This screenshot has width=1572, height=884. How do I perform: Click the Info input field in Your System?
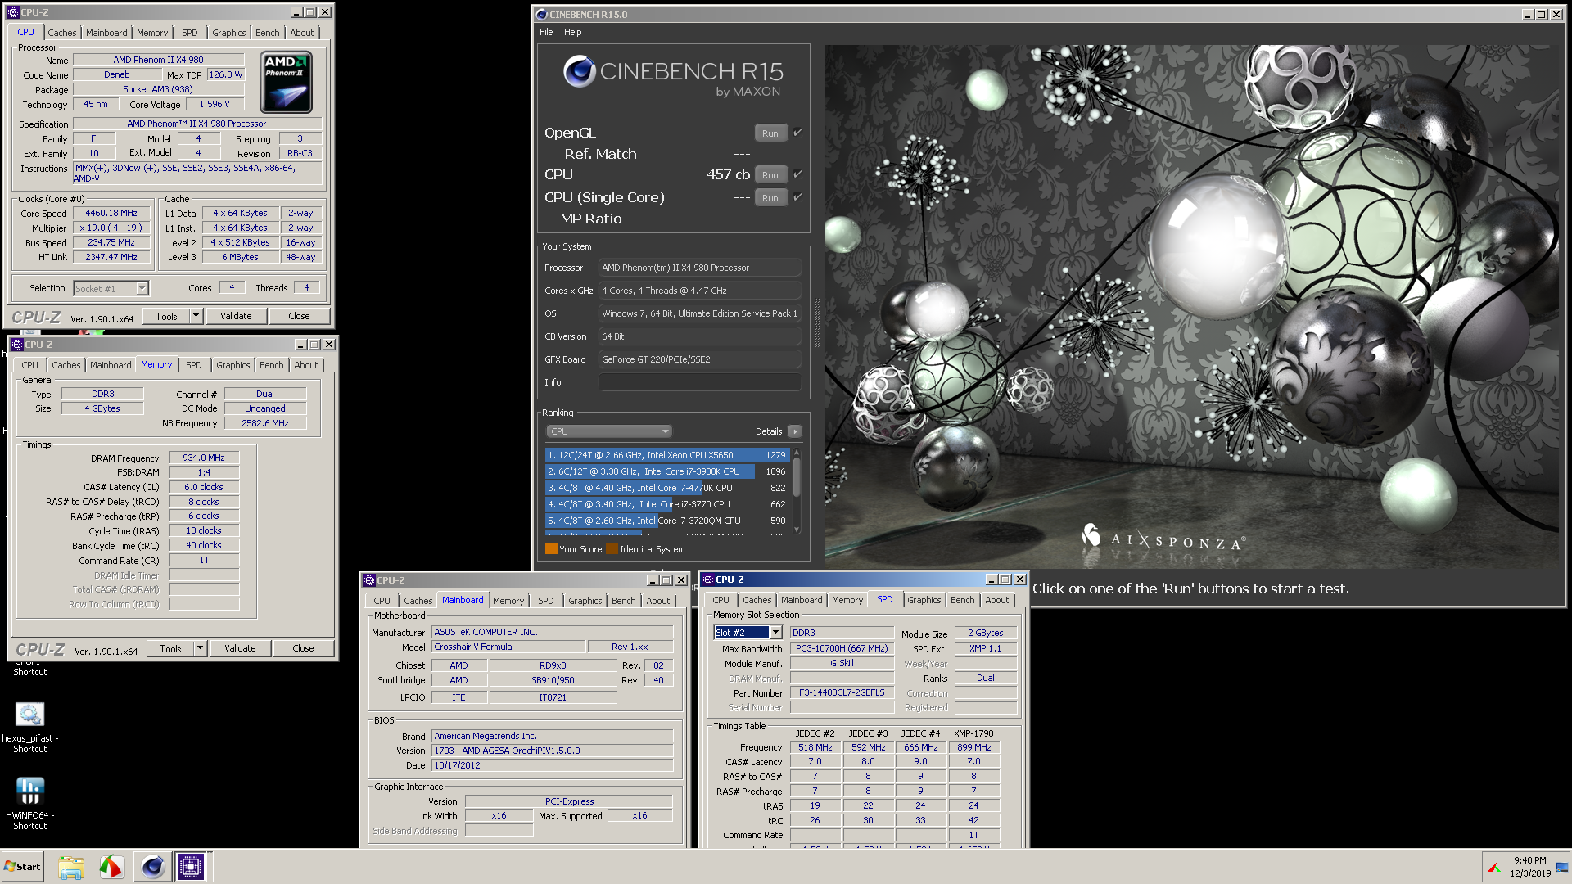coord(700,382)
